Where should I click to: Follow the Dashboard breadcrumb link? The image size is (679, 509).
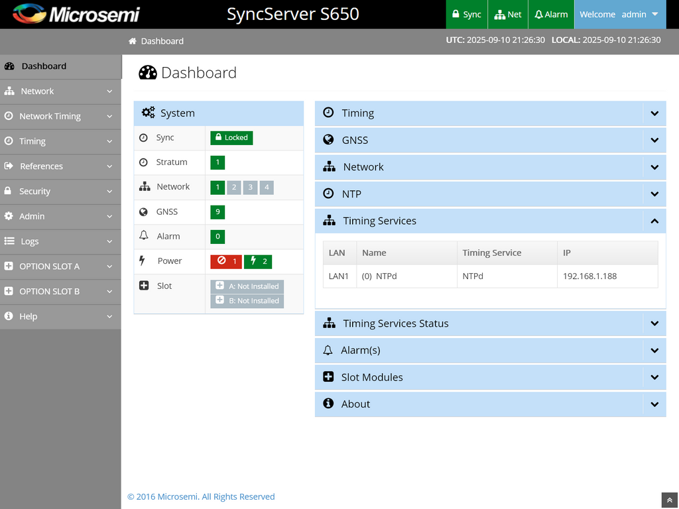(162, 41)
